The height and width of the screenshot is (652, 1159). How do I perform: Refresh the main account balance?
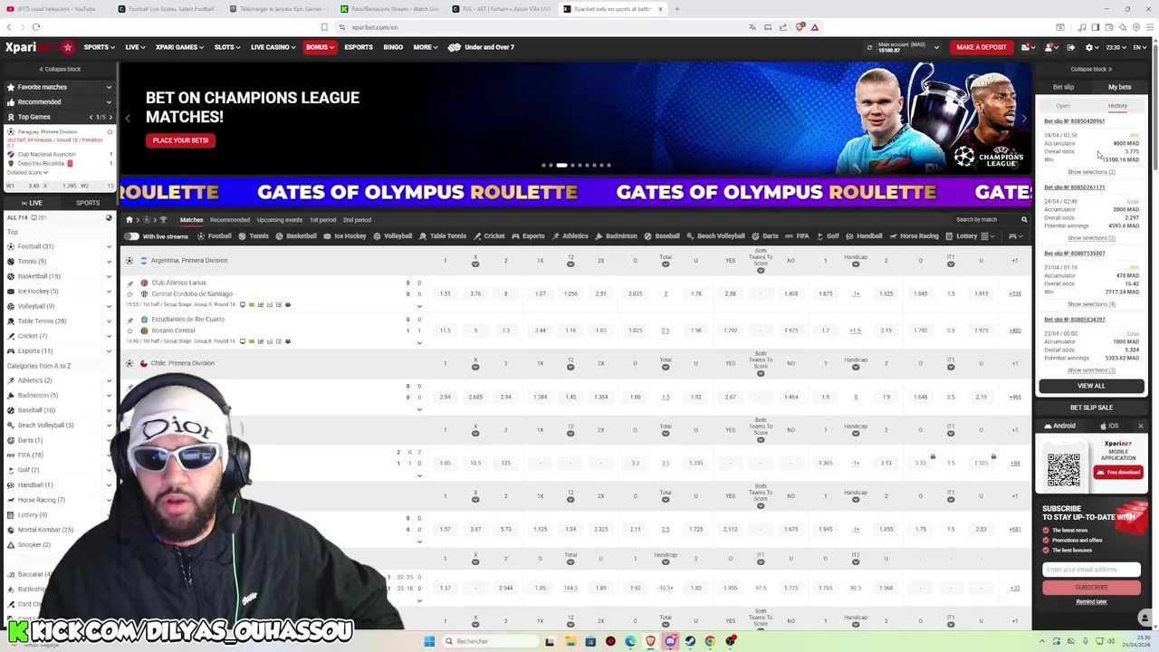pyautogui.click(x=869, y=47)
